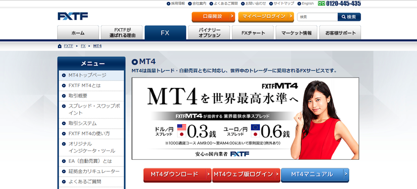Click the home icon in breadcrumb
417x189 pixels.
click(60, 46)
